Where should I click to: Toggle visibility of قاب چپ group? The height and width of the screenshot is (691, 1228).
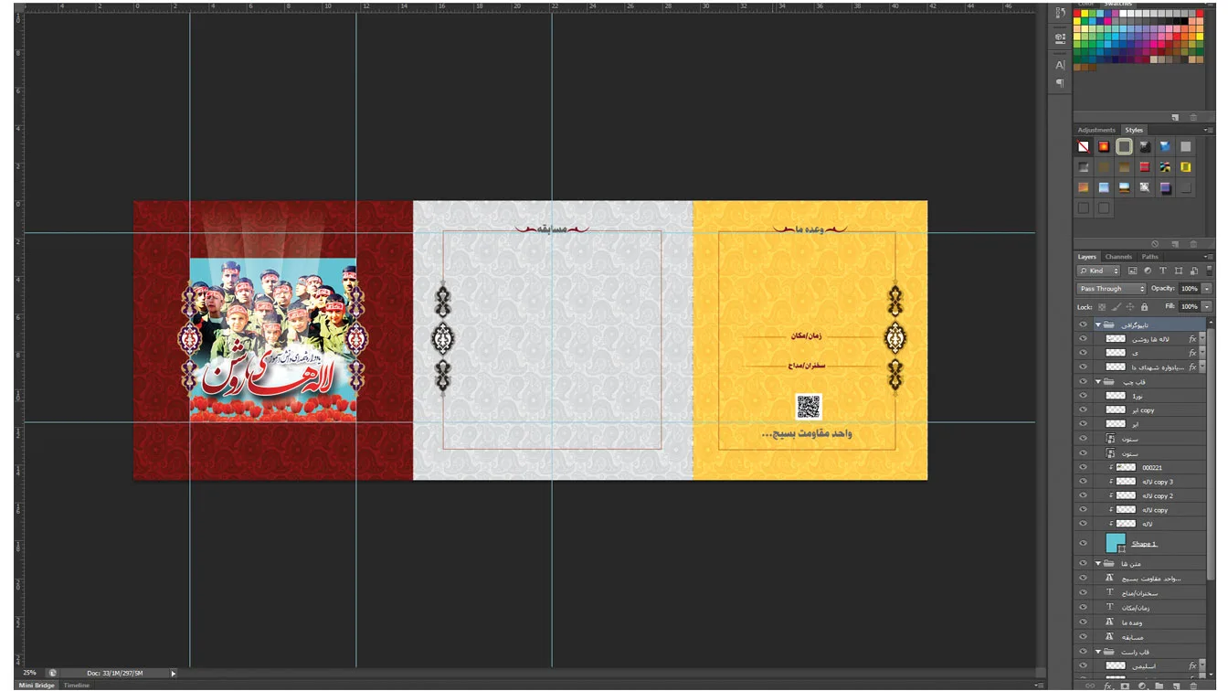click(x=1083, y=381)
